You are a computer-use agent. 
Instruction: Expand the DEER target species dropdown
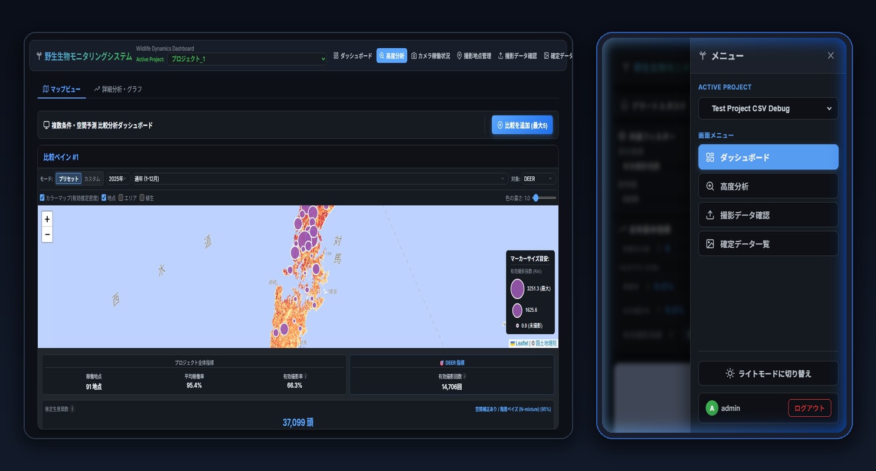point(538,179)
